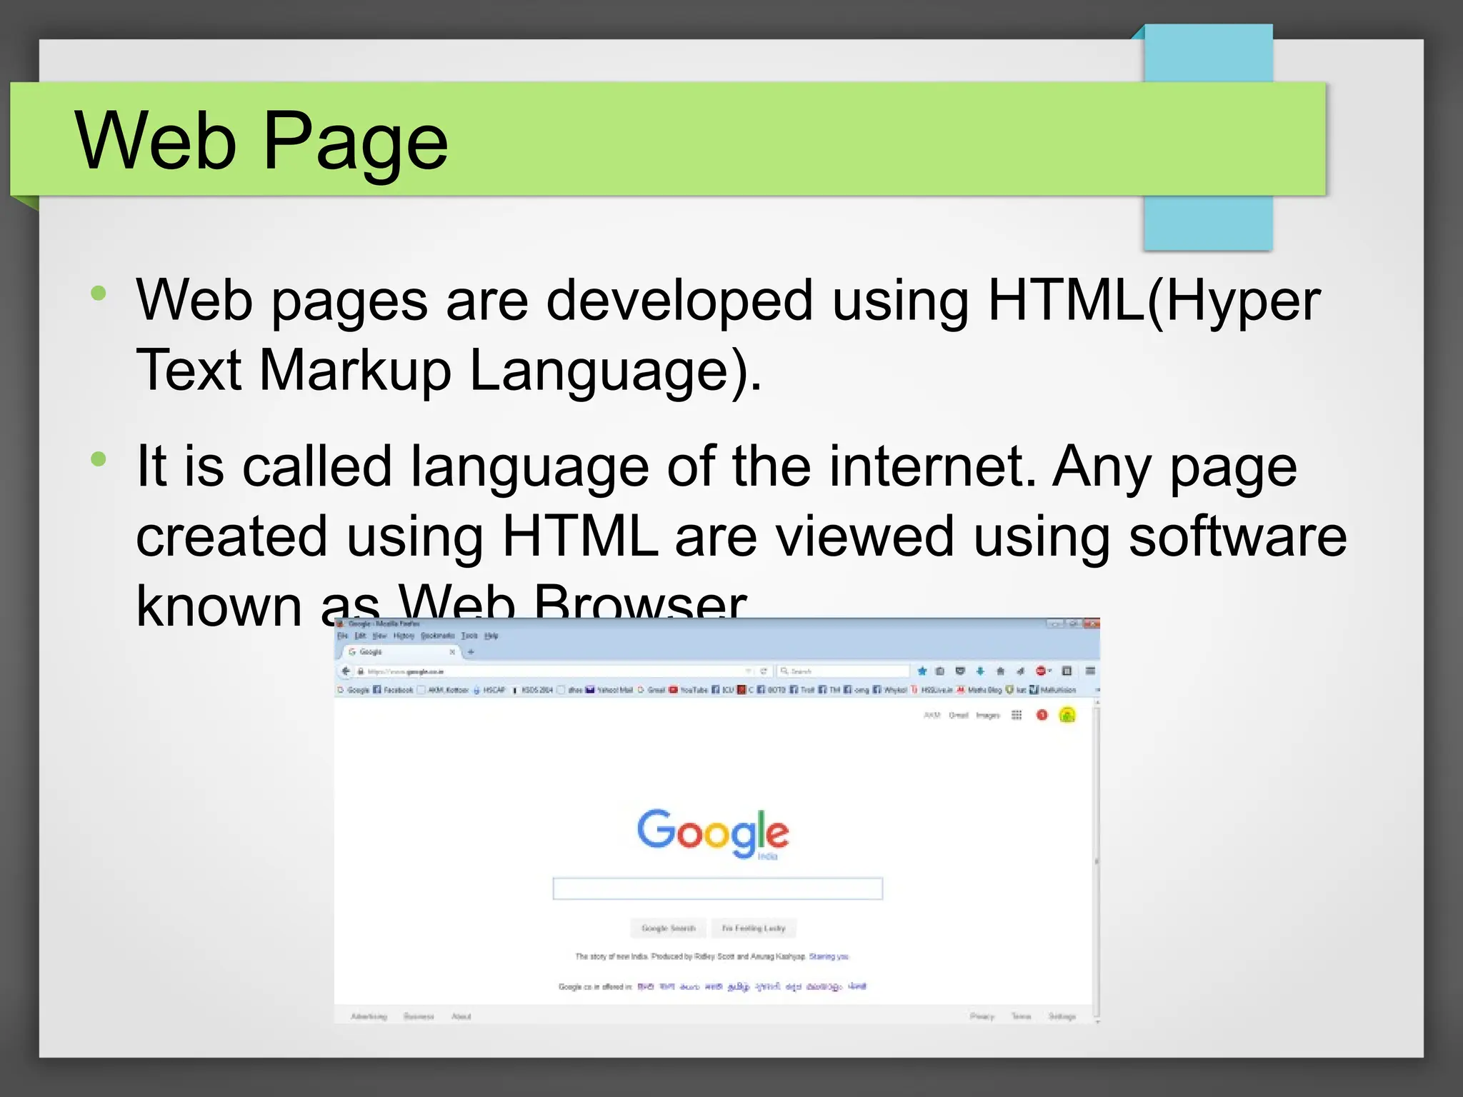Viewport: 1463px width, 1097px height.
Task: Click the YouTube bookmark in bookmarks bar
Action: coord(689,690)
